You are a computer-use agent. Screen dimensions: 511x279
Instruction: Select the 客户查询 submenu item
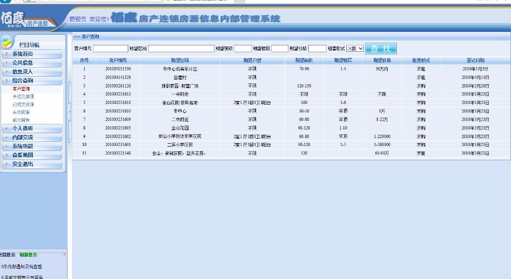(21, 89)
